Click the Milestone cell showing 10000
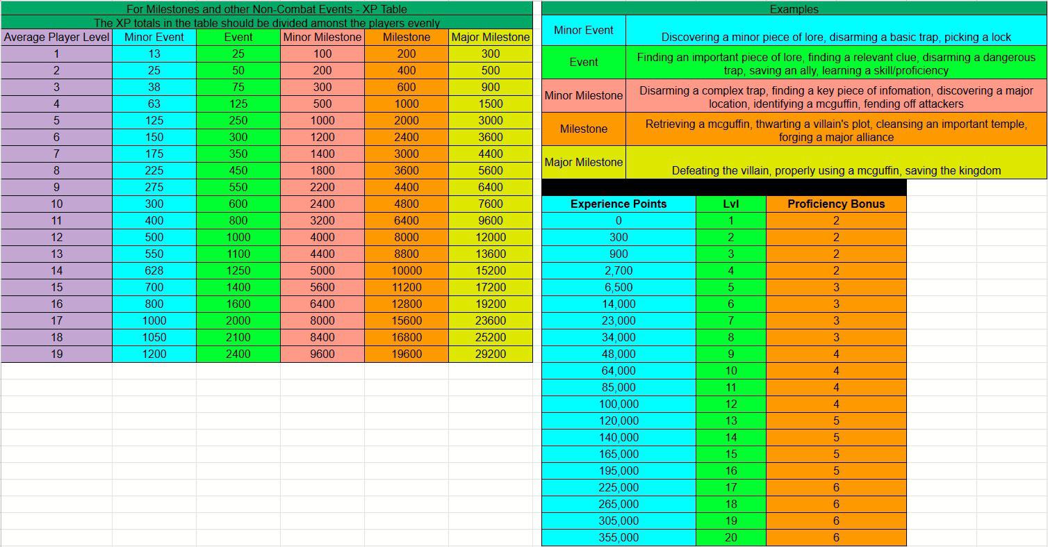This screenshot has width=1048, height=547. coord(407,270)
